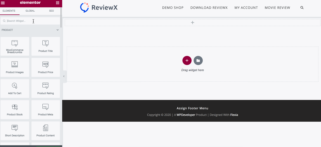This screenshot has height=147, width=321.
Task: Open the Elementor hamburger menu
Action: point(3,3)
